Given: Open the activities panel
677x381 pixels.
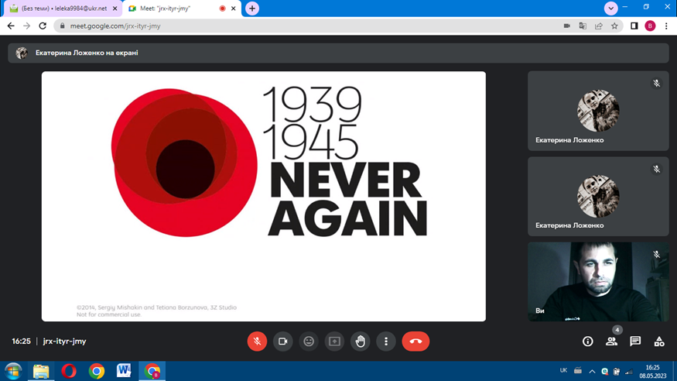Looking at the screenshot, I should 659,341.
